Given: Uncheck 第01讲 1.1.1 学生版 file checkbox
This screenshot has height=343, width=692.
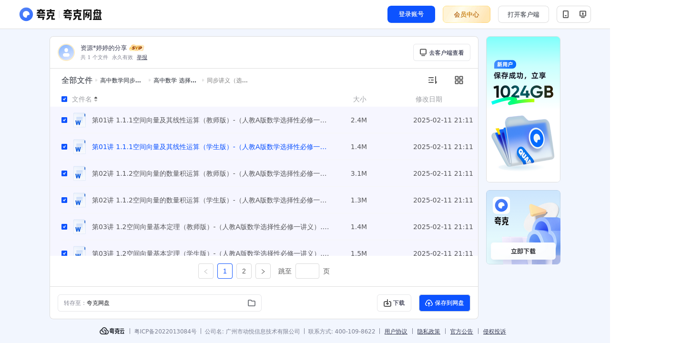Looking at the screenshot, I should (64, 147).
